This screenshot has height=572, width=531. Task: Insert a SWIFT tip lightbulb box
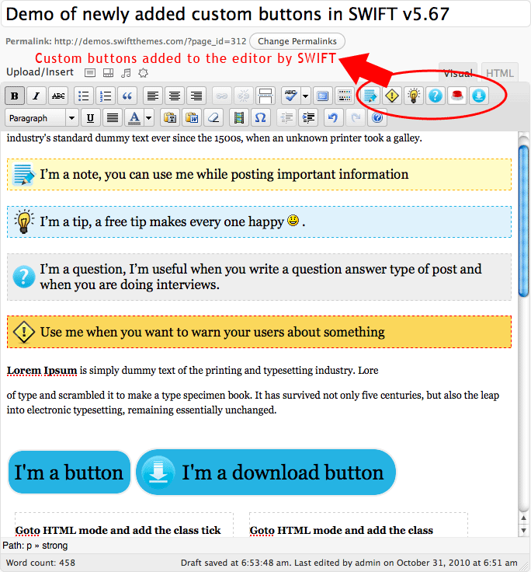click(414, 96)
